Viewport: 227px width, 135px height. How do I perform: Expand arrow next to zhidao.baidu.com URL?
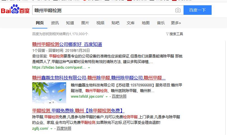(89, 67)
